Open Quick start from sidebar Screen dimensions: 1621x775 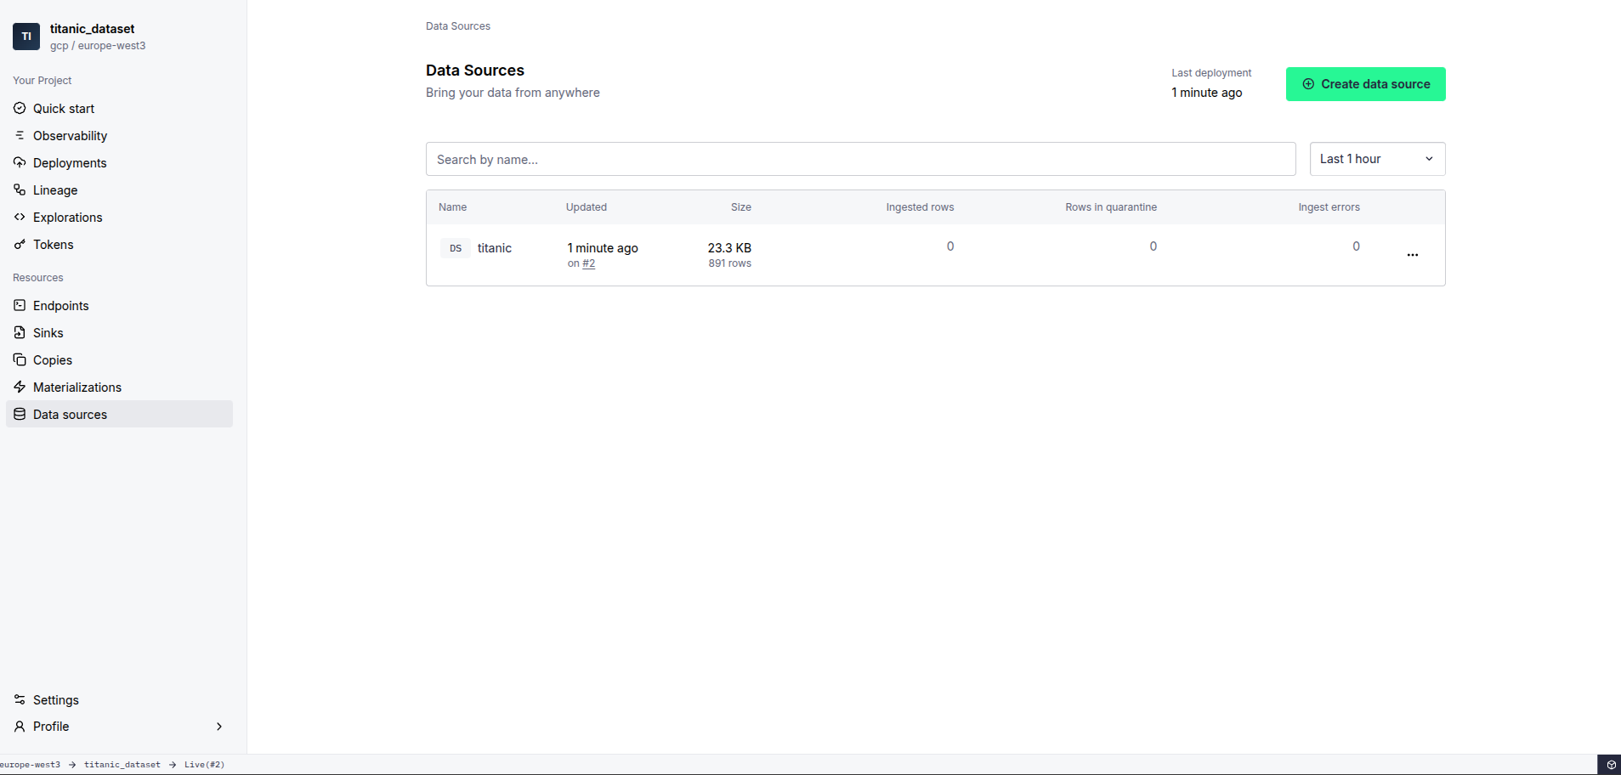pyautogui.click(x=63, y=108)
